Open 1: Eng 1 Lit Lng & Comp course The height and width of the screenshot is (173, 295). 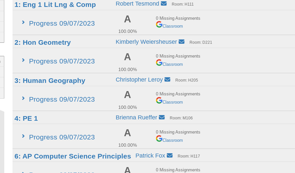[55, 5]
